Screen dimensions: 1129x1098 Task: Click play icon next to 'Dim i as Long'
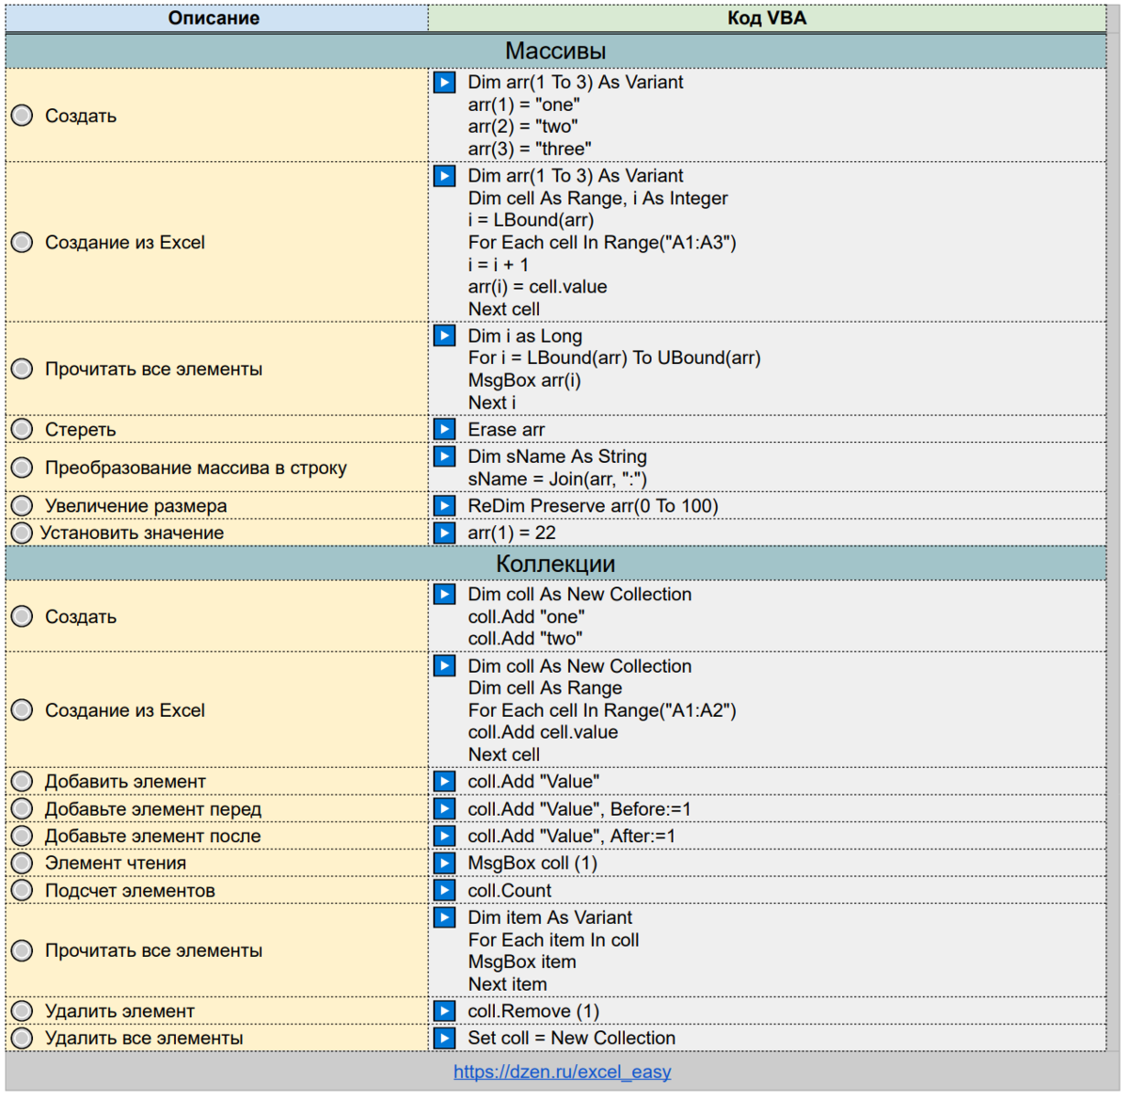click(x=444, y=336)
